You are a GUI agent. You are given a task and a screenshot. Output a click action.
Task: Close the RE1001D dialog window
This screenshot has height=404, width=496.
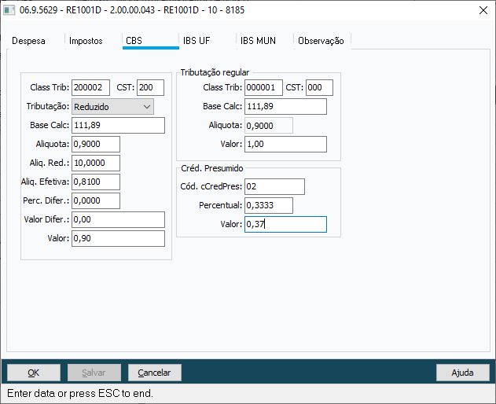(483, 10)
